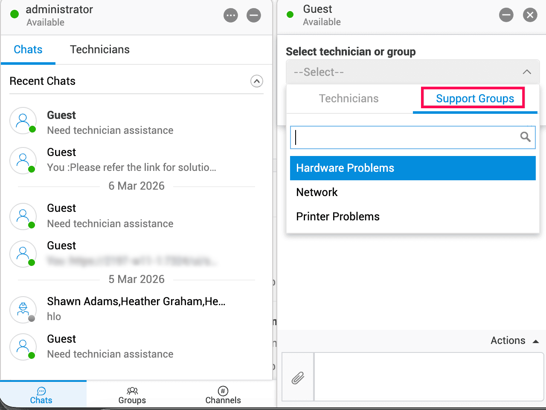Switch to the Technicians tab inside the dropdown
This screenshot has width=546, height=410.
coord(349,98)
